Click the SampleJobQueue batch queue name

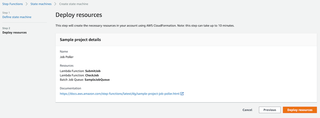point(97,80)
